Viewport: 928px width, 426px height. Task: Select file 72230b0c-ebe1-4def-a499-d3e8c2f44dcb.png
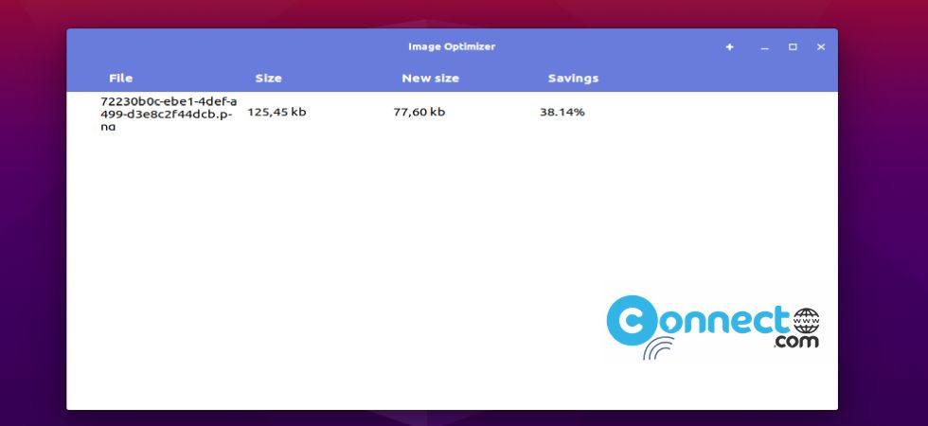[x=169, y=114]
